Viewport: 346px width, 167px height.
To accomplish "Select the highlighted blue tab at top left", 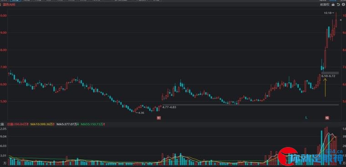I will [x=15, y=0].
